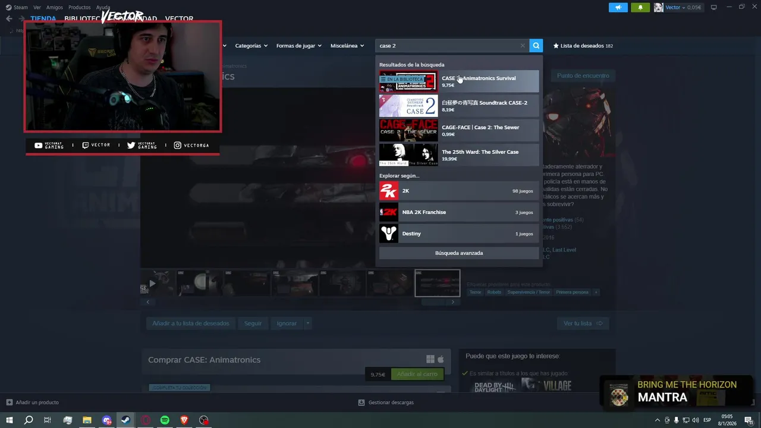The height and width of the screenshot is (428, 761).
Task: Open the Steam menu
Action: 17,7
